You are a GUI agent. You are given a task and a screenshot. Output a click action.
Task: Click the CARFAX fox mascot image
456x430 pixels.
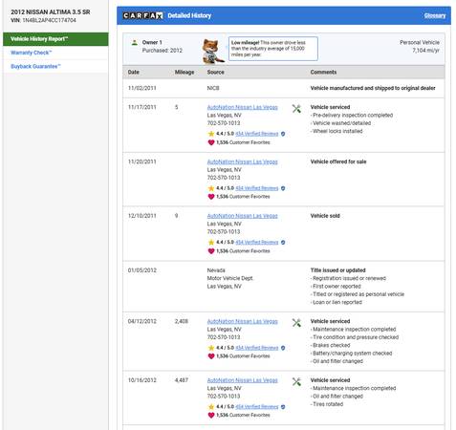tap(212, 51)
